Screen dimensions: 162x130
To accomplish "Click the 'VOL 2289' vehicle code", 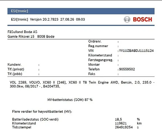I will pyautogui.click(x=18, y=82).
